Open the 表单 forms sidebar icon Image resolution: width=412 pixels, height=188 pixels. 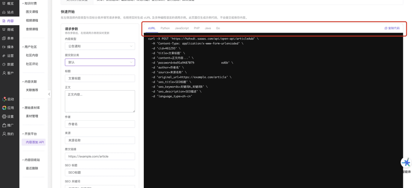(4, 38)
